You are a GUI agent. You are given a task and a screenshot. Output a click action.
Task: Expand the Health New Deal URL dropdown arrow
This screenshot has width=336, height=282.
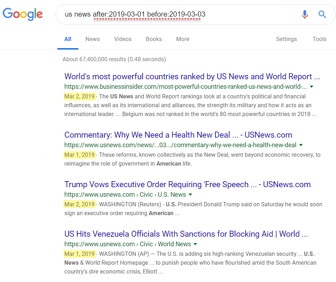301,145
